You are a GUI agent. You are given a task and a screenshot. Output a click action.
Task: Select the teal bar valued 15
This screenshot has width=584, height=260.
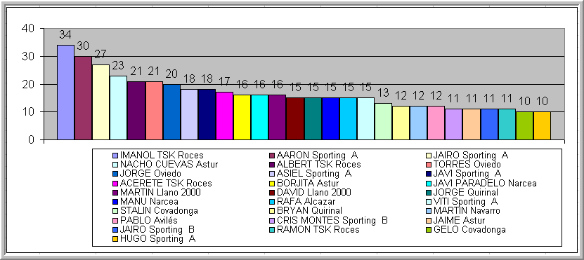(x=313, y=119)
